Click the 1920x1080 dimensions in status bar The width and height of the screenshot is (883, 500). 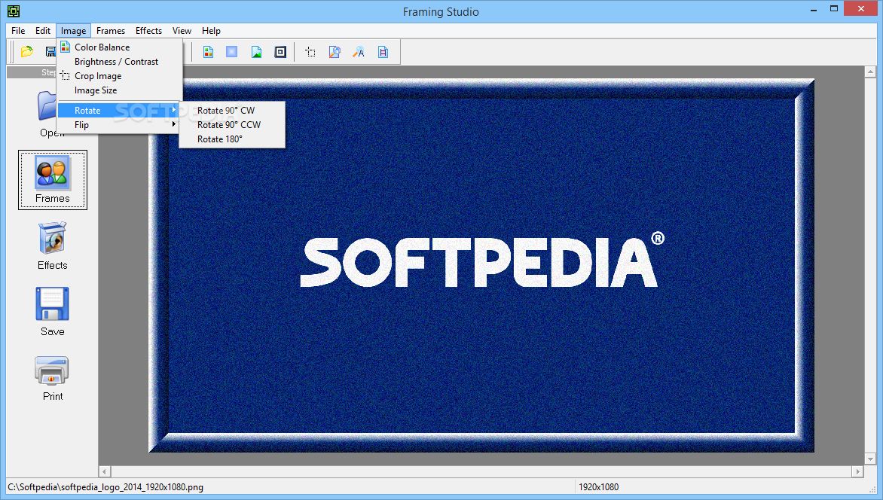(x=599, y=487)
